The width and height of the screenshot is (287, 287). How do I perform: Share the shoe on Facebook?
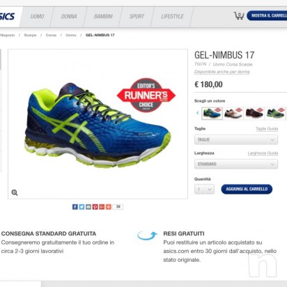75,207
